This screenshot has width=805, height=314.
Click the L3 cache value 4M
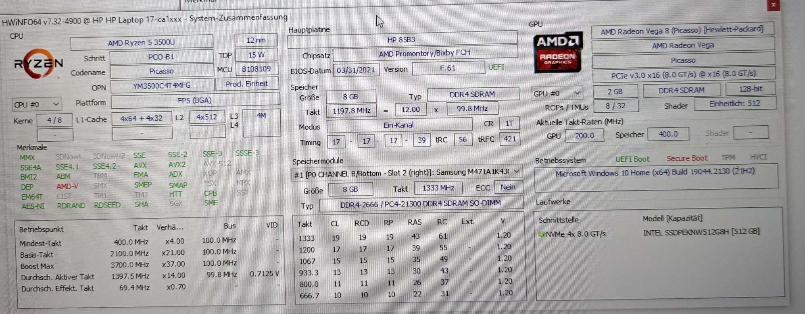pyautogui.click(x=261, y=122)
